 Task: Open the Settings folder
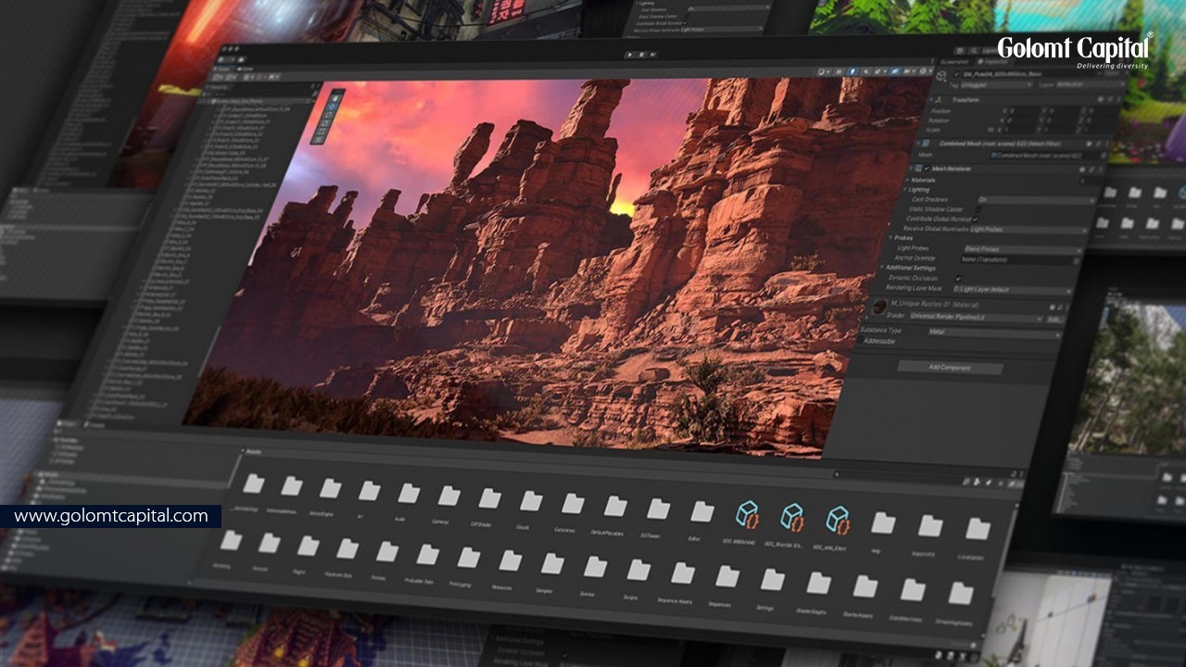[773, 580]
